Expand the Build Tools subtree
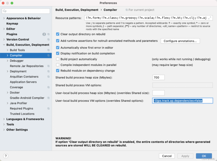This screenshot has width=217, height=161. click(x=7, y=50)
